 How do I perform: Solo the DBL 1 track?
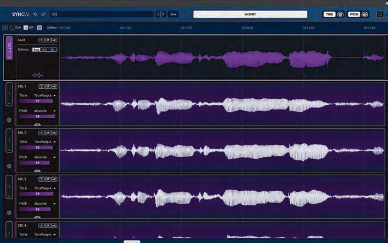41,86
